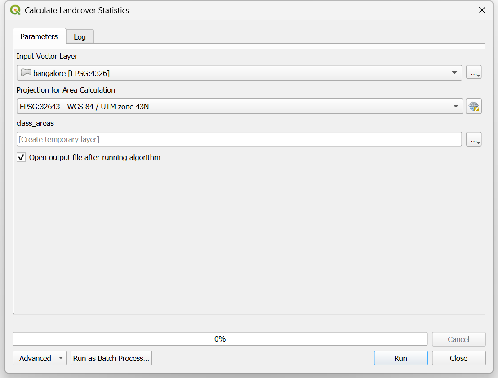Toggle Open output file after running algorithm
This screenshot has height=378, width=498.
[x=21, y=157]
